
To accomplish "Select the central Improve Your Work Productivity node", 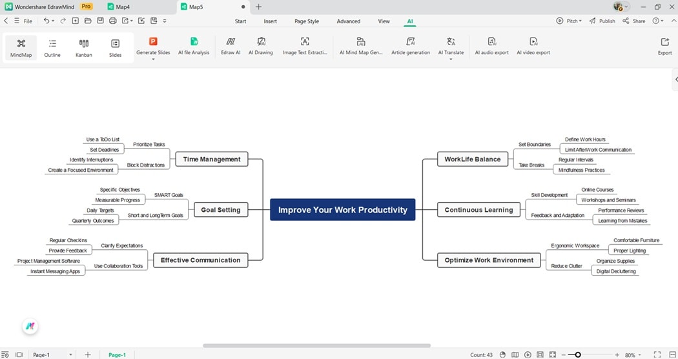I will click(342, 210).
